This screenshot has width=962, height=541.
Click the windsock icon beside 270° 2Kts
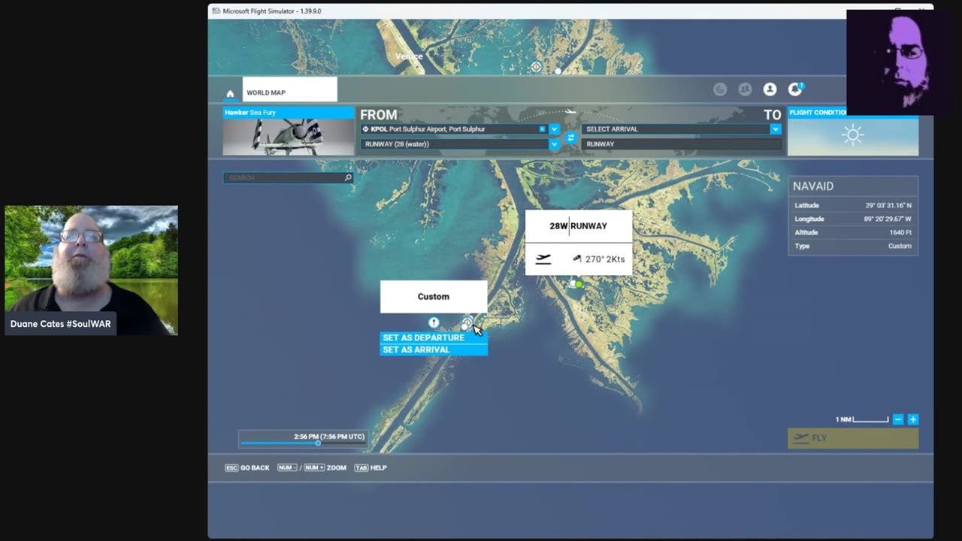[577, 258]
